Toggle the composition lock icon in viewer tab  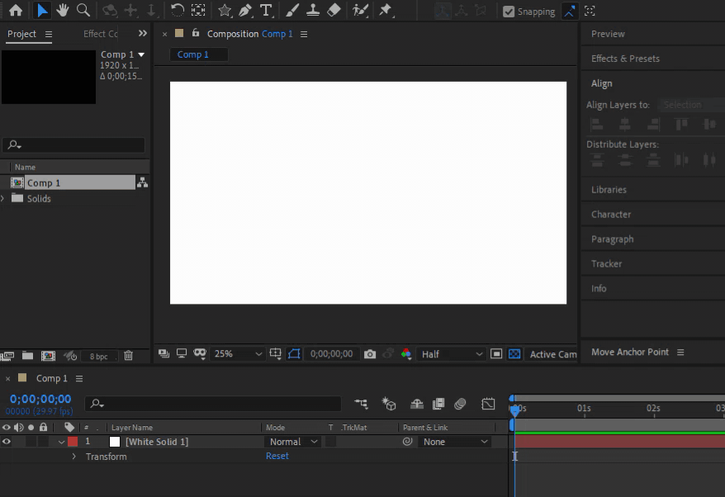[x=196, y=33]
